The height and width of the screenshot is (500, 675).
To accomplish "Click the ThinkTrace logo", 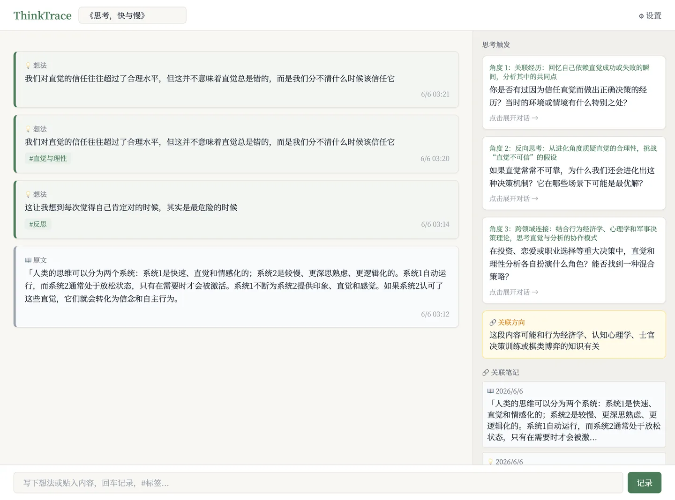I will tap(43, 15).
